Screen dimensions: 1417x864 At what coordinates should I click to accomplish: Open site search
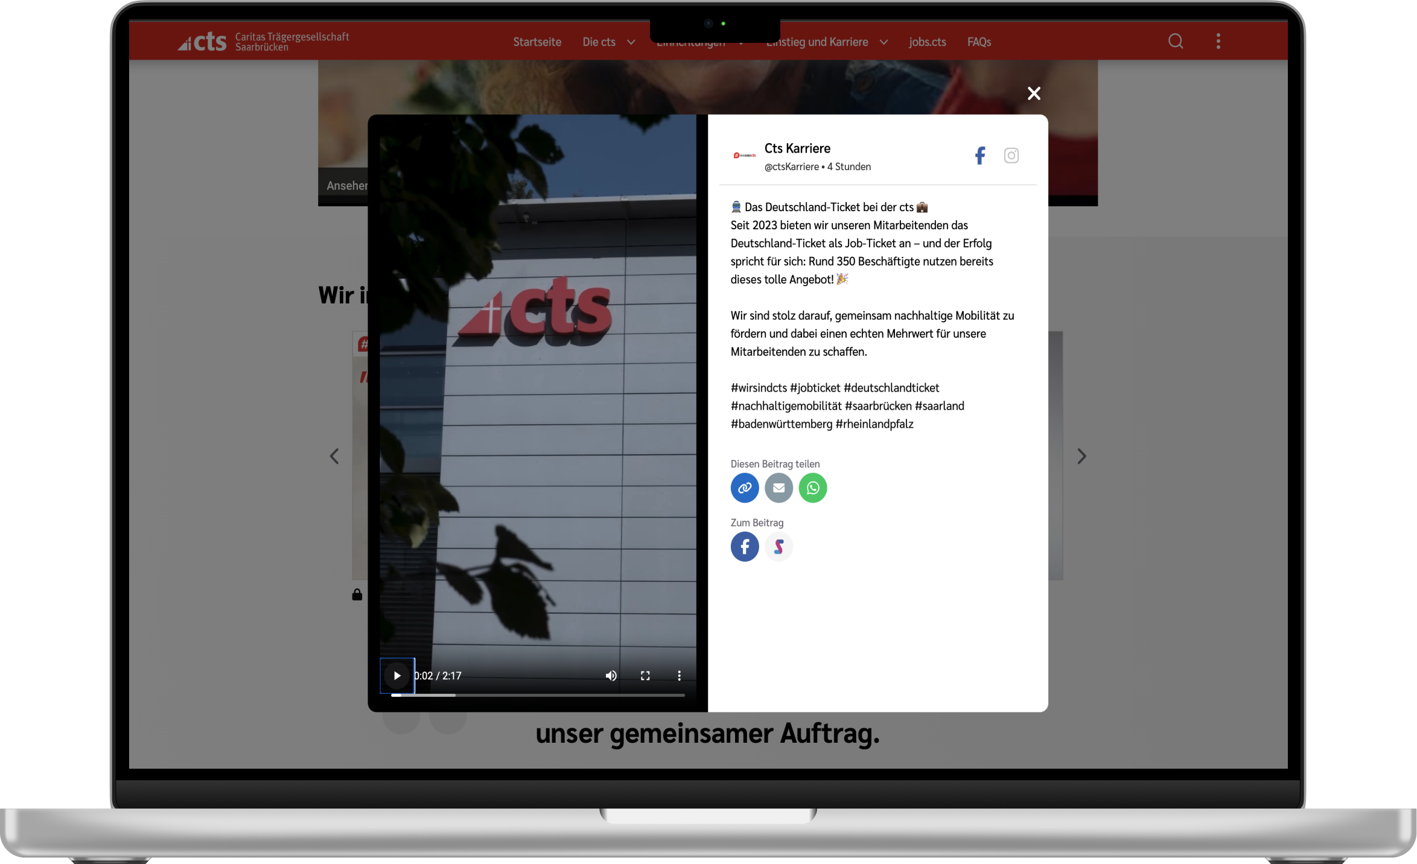(1176, 41)
